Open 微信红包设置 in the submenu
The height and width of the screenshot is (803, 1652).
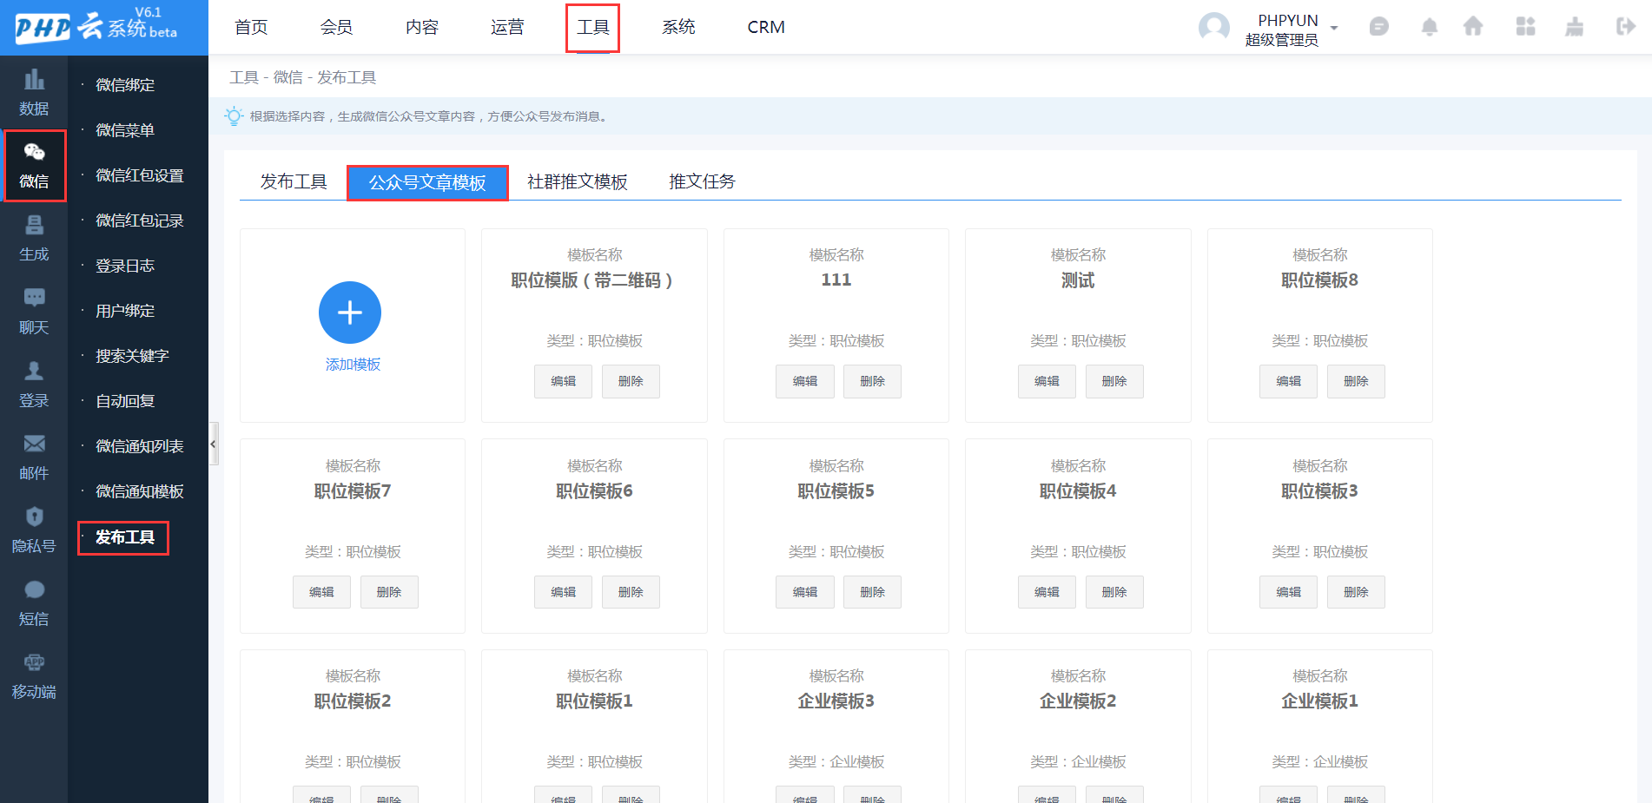tap(139, 175)
